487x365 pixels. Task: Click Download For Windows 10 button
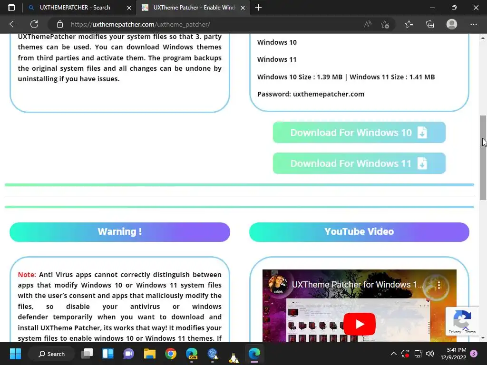tap(359, 133)
